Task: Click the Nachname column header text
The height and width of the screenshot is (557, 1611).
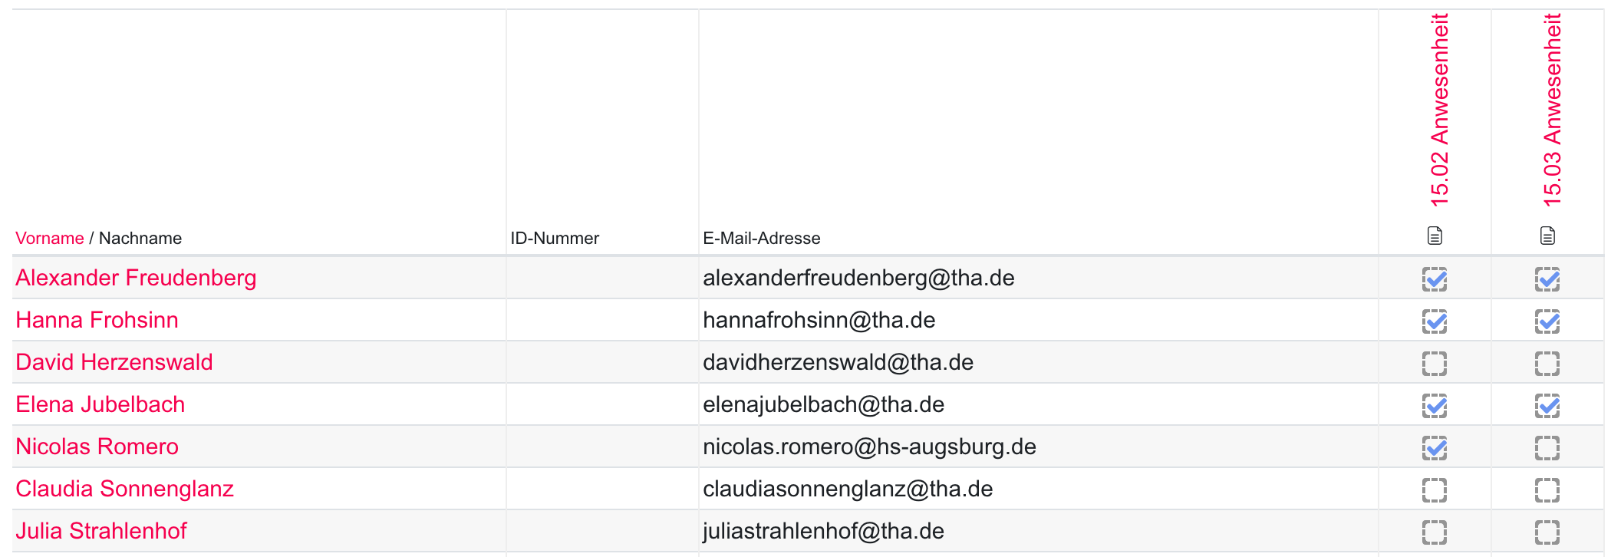Action: tap(140, 238)
